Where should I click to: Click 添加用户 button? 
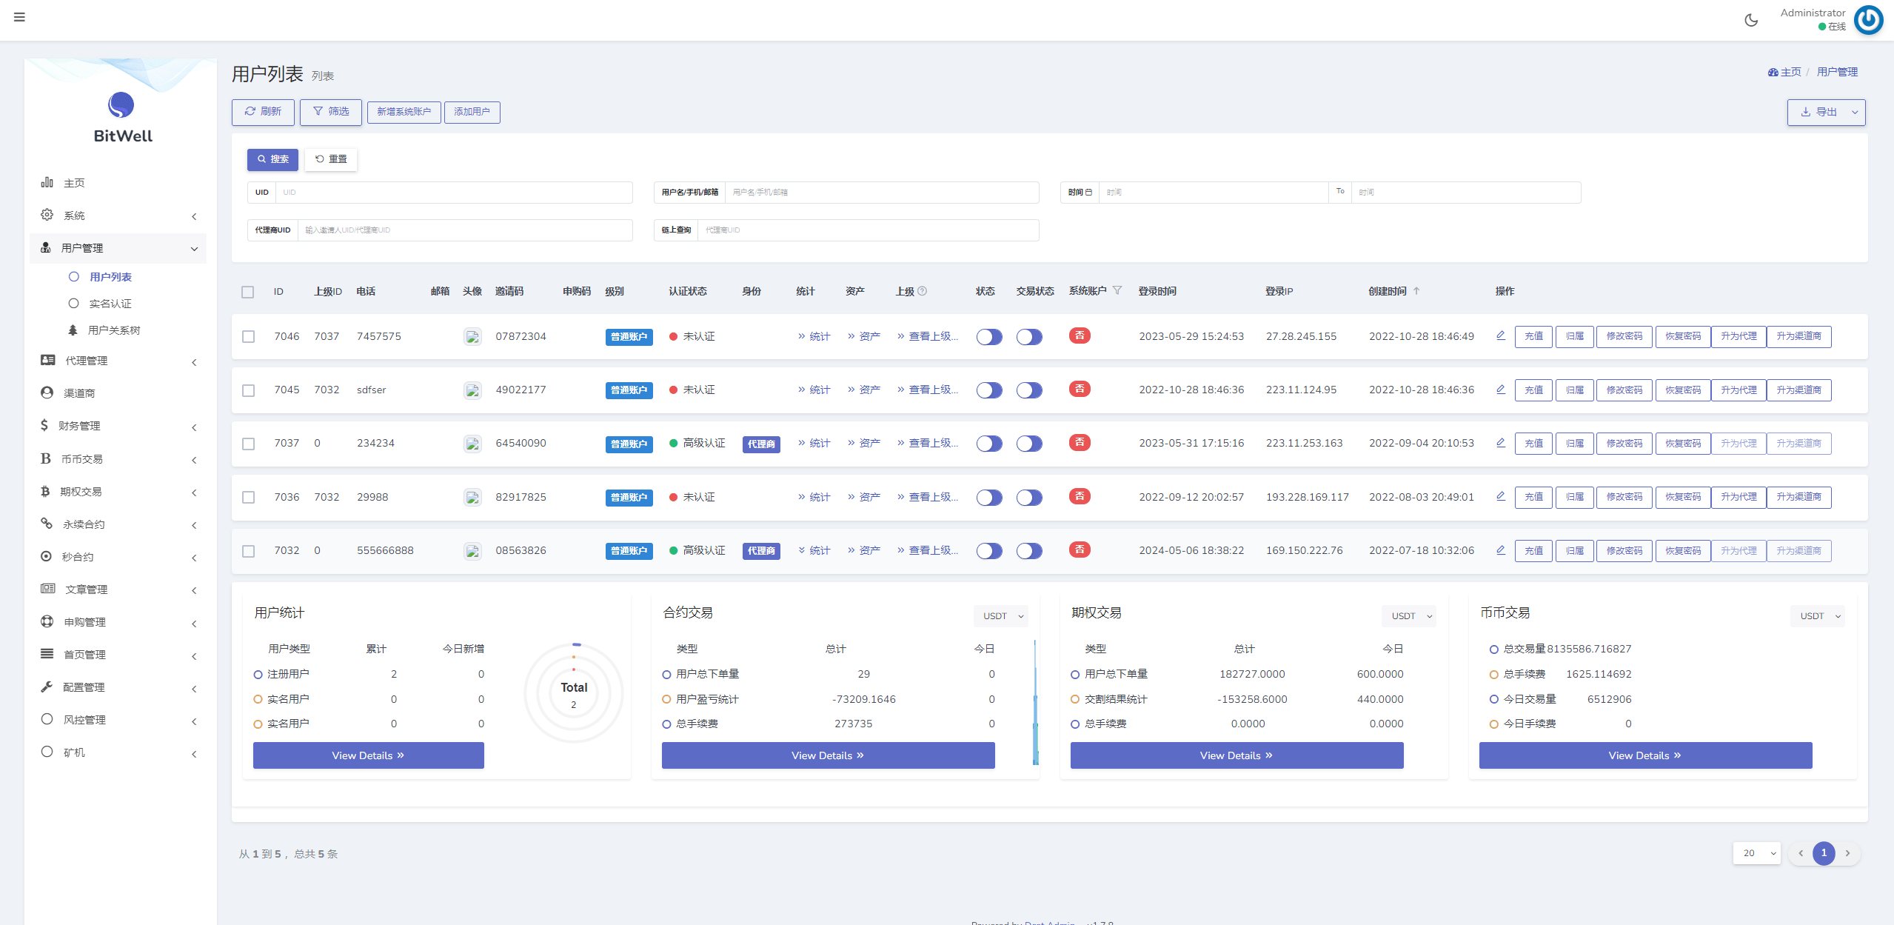472,112
